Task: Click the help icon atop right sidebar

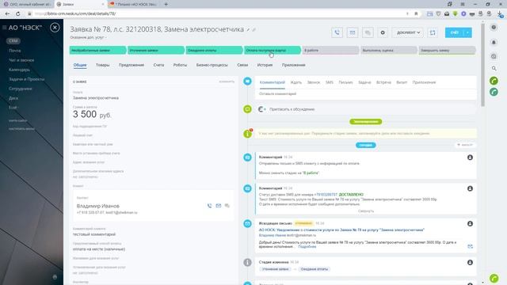Action: tap(494, 27)
